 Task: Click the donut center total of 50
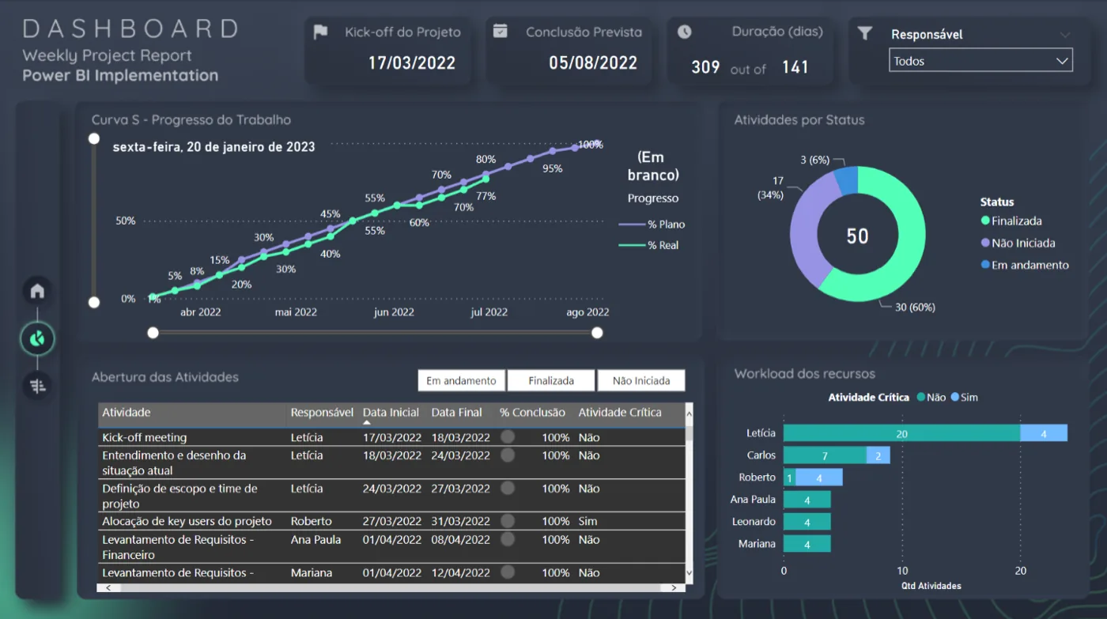tap(858, 236)
